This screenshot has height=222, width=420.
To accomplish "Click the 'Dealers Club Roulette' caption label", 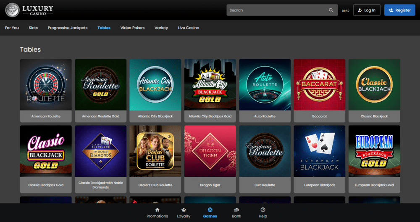I will (x=155, y=185).
